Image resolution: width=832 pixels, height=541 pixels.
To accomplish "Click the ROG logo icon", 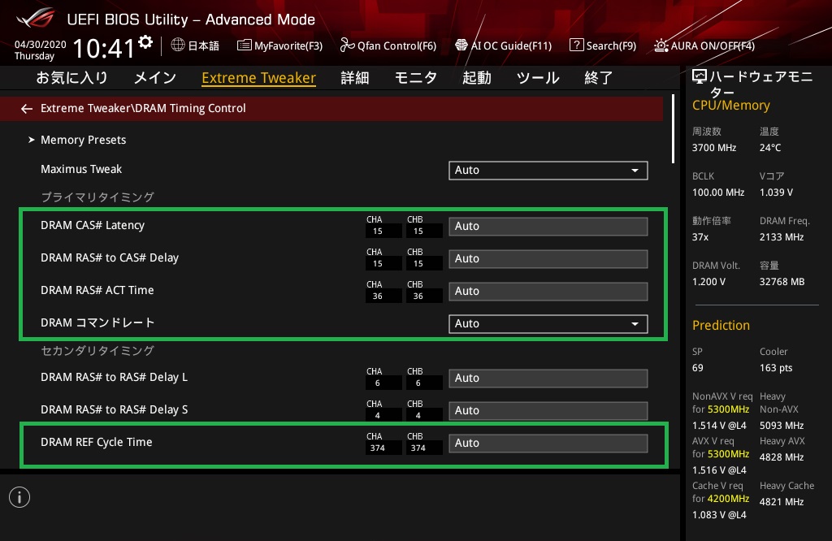I will (36, 19).
